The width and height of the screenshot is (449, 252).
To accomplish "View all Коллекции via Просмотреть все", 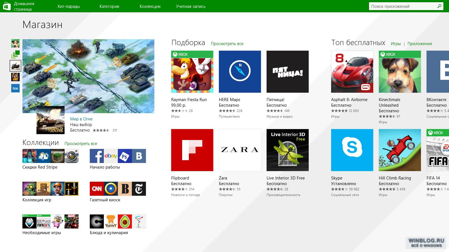I will 81,144.
